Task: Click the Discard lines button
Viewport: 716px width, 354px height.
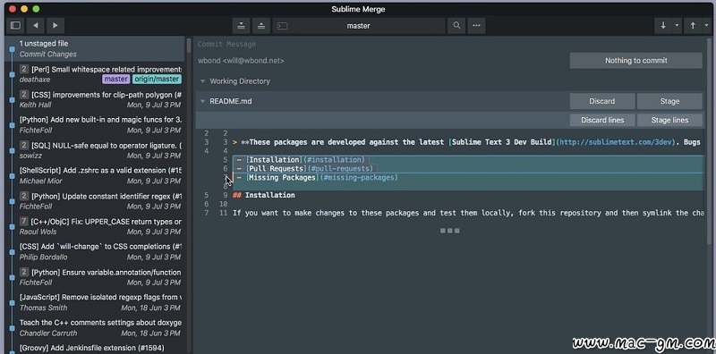Action: (x=601, y=120)
